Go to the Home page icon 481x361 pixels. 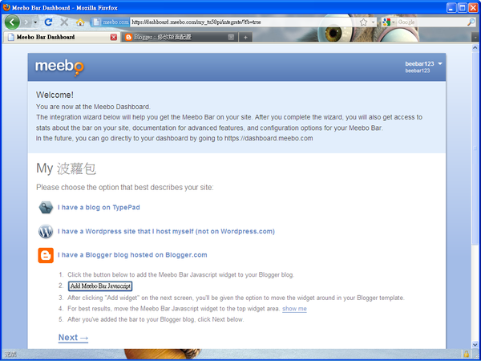point(80,22)
